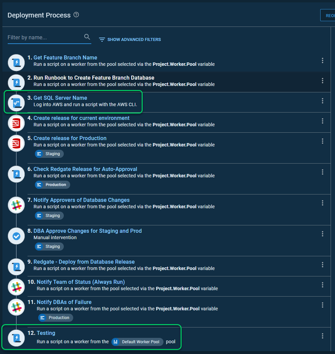Click the Slack icon for Notify DBAs of Failure
Screen dimensions: 335x354
coord(16,307)
